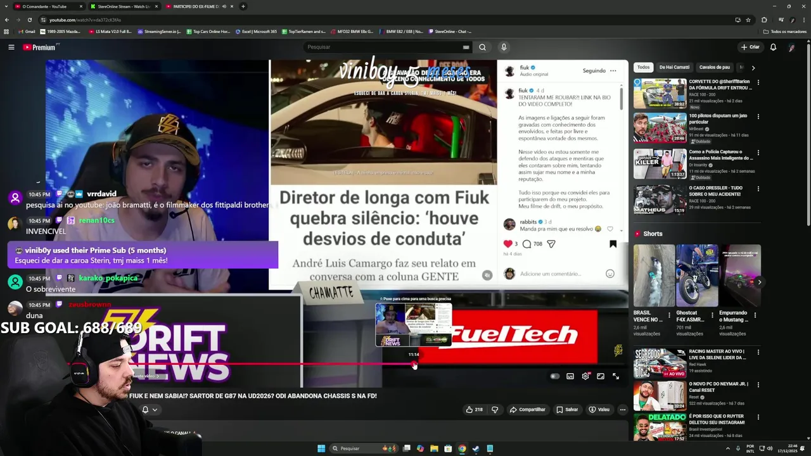
Task: Open Chrome tab search dropdown
Action: tap(6, 6)
